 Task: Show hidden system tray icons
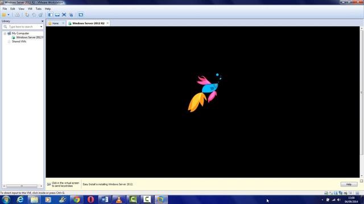322,200
